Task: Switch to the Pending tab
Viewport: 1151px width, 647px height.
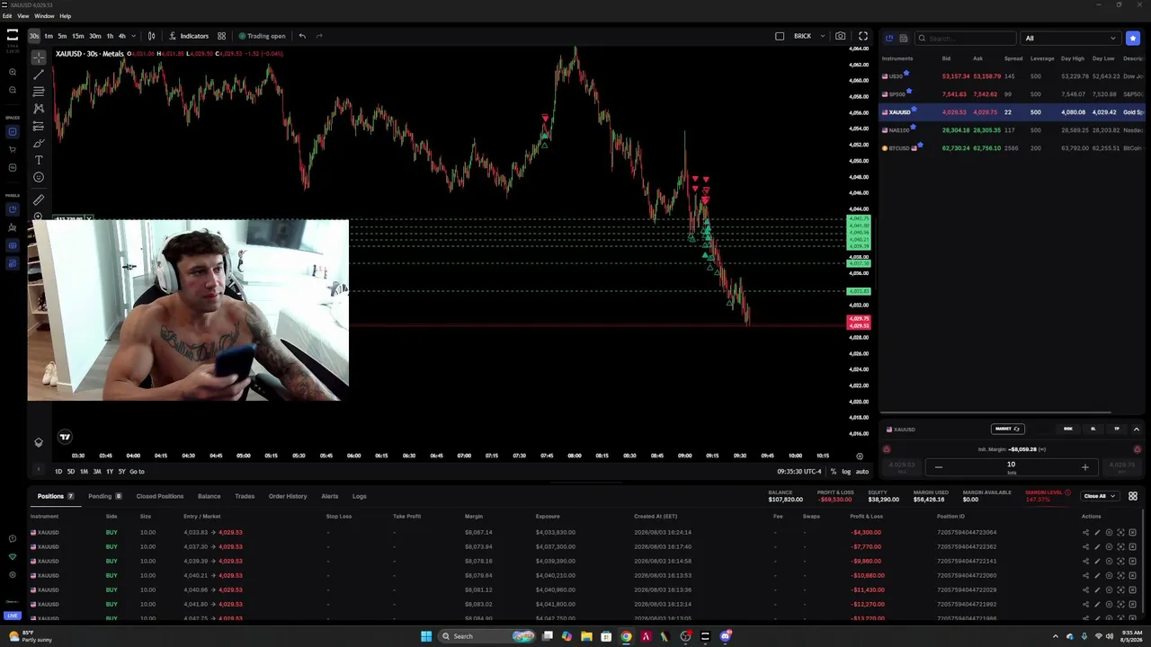Action: [x=104, y=496]
